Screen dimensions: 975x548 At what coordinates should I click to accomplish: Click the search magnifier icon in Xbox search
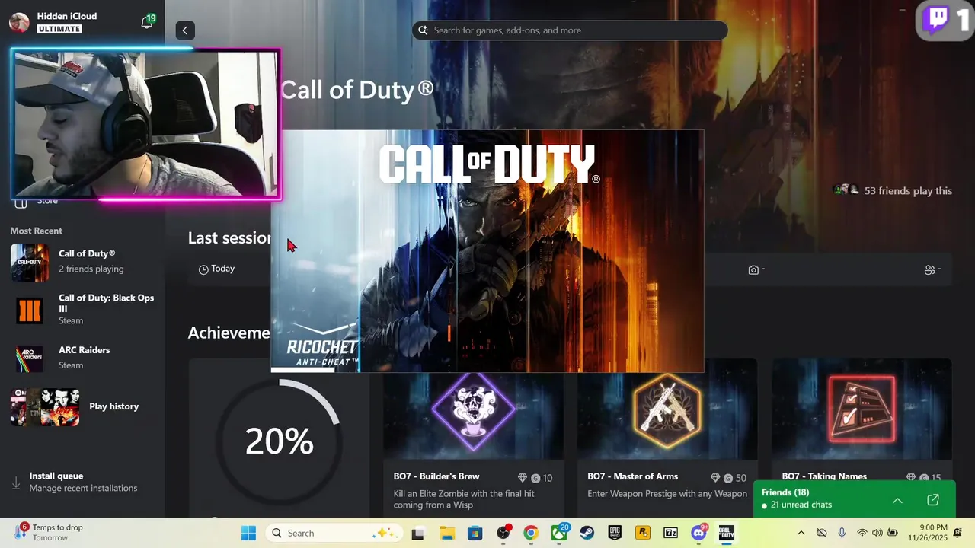(x=423, y=30)
